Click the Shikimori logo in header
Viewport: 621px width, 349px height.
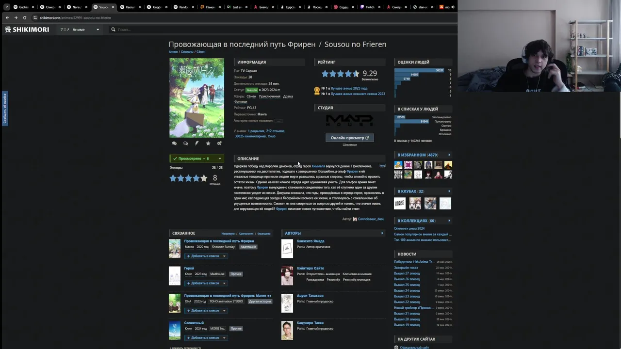click(27, 30)
